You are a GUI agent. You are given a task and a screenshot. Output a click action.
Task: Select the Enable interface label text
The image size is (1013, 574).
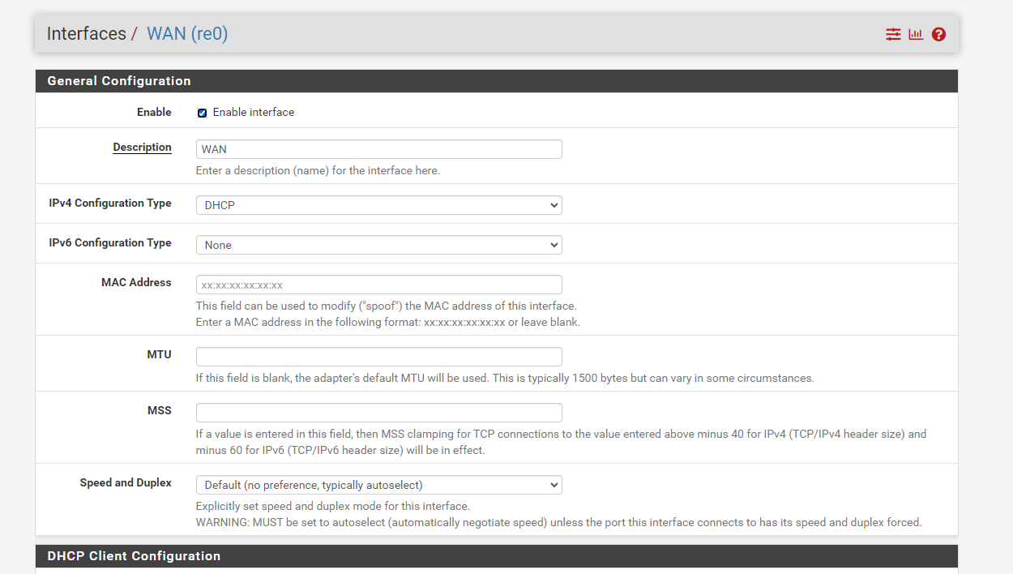[x=254, y=112]
